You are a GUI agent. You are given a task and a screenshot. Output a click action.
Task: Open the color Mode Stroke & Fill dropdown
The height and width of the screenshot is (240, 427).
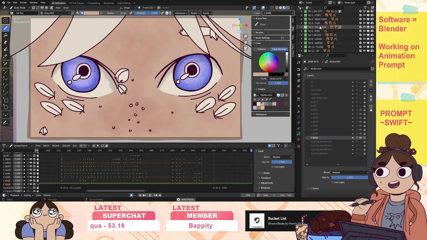[278, 79]
